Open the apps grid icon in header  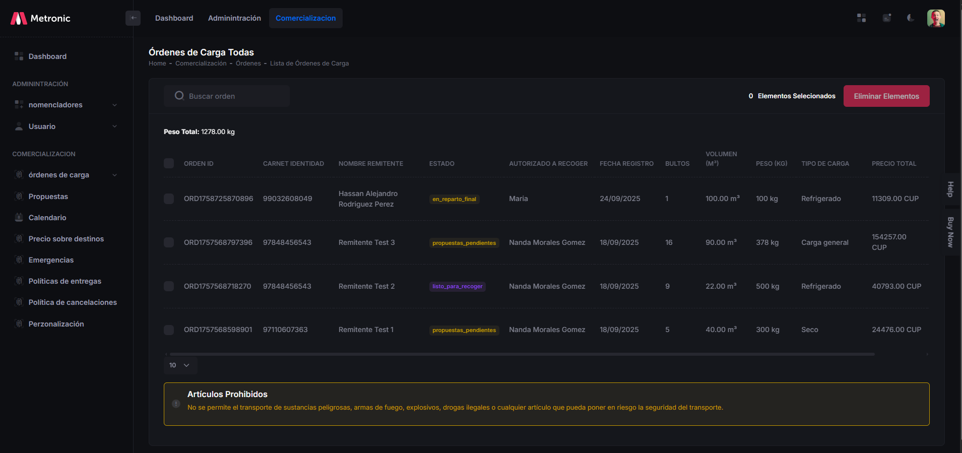click(x=861, y=18)
